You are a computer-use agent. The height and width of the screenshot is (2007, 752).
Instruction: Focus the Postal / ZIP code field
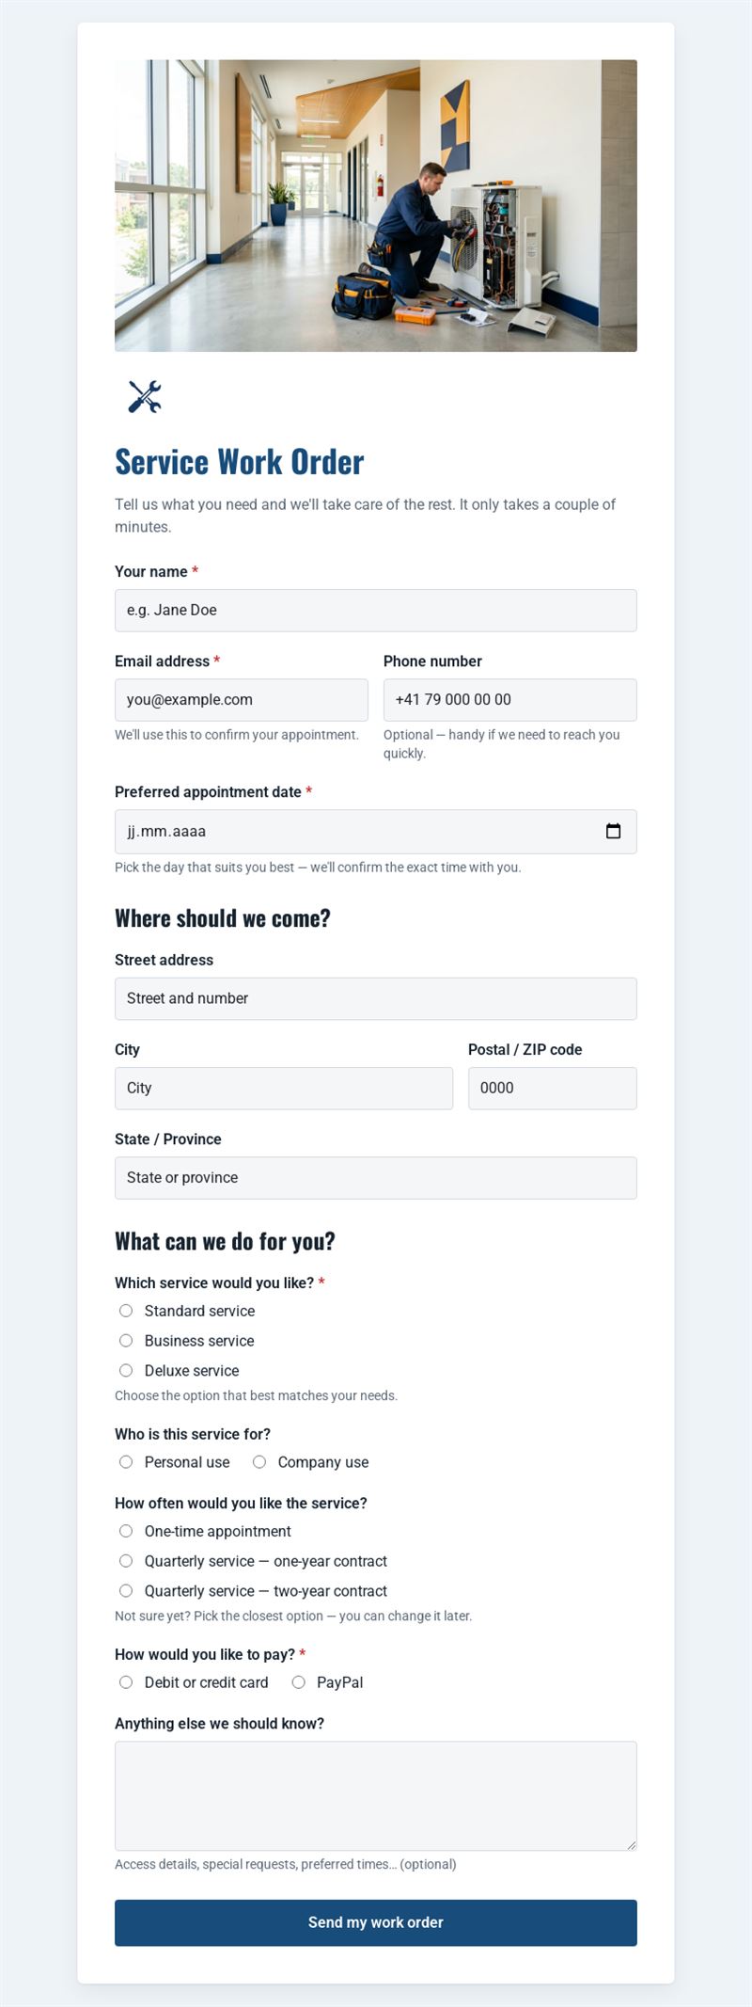click(x=553, y=1089)
